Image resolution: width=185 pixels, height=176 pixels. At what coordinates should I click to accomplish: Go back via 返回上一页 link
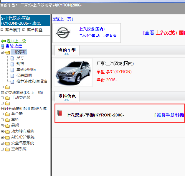pos(62,19)
